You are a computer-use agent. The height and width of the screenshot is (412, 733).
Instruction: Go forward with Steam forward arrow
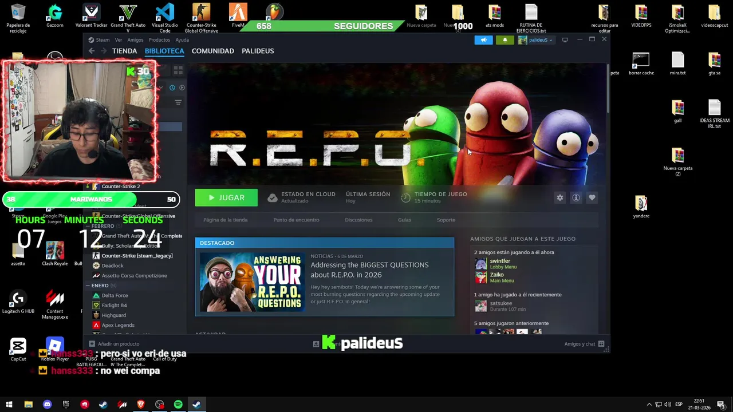[104, 51]
